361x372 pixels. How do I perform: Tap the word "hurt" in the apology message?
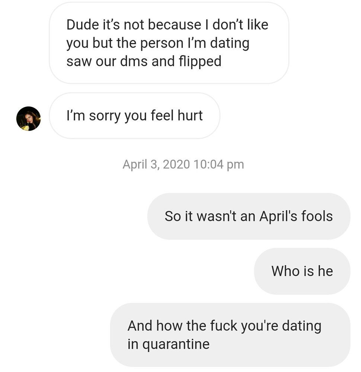[190, 116]
